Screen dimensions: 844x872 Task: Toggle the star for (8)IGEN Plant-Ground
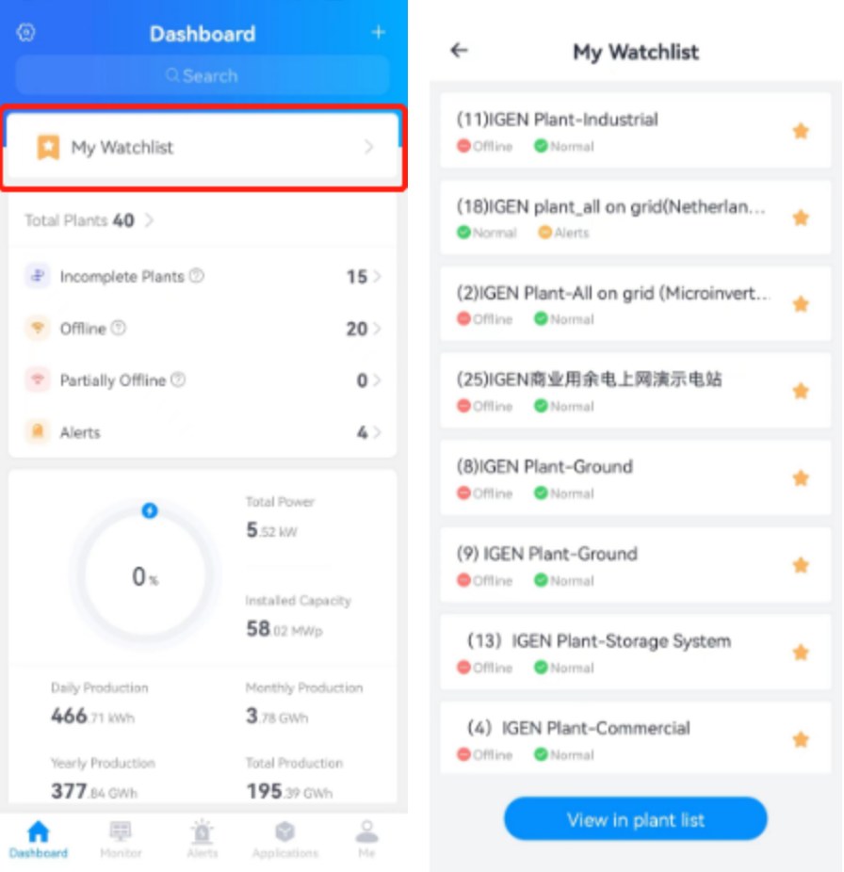800,477
